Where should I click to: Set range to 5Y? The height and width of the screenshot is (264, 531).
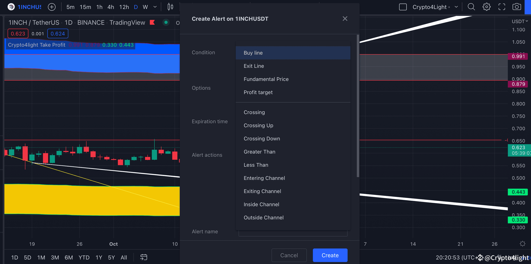point(112,257)
